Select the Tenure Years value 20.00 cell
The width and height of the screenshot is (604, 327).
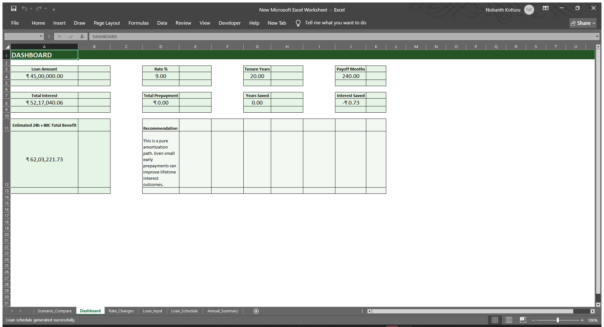[257, 76]
